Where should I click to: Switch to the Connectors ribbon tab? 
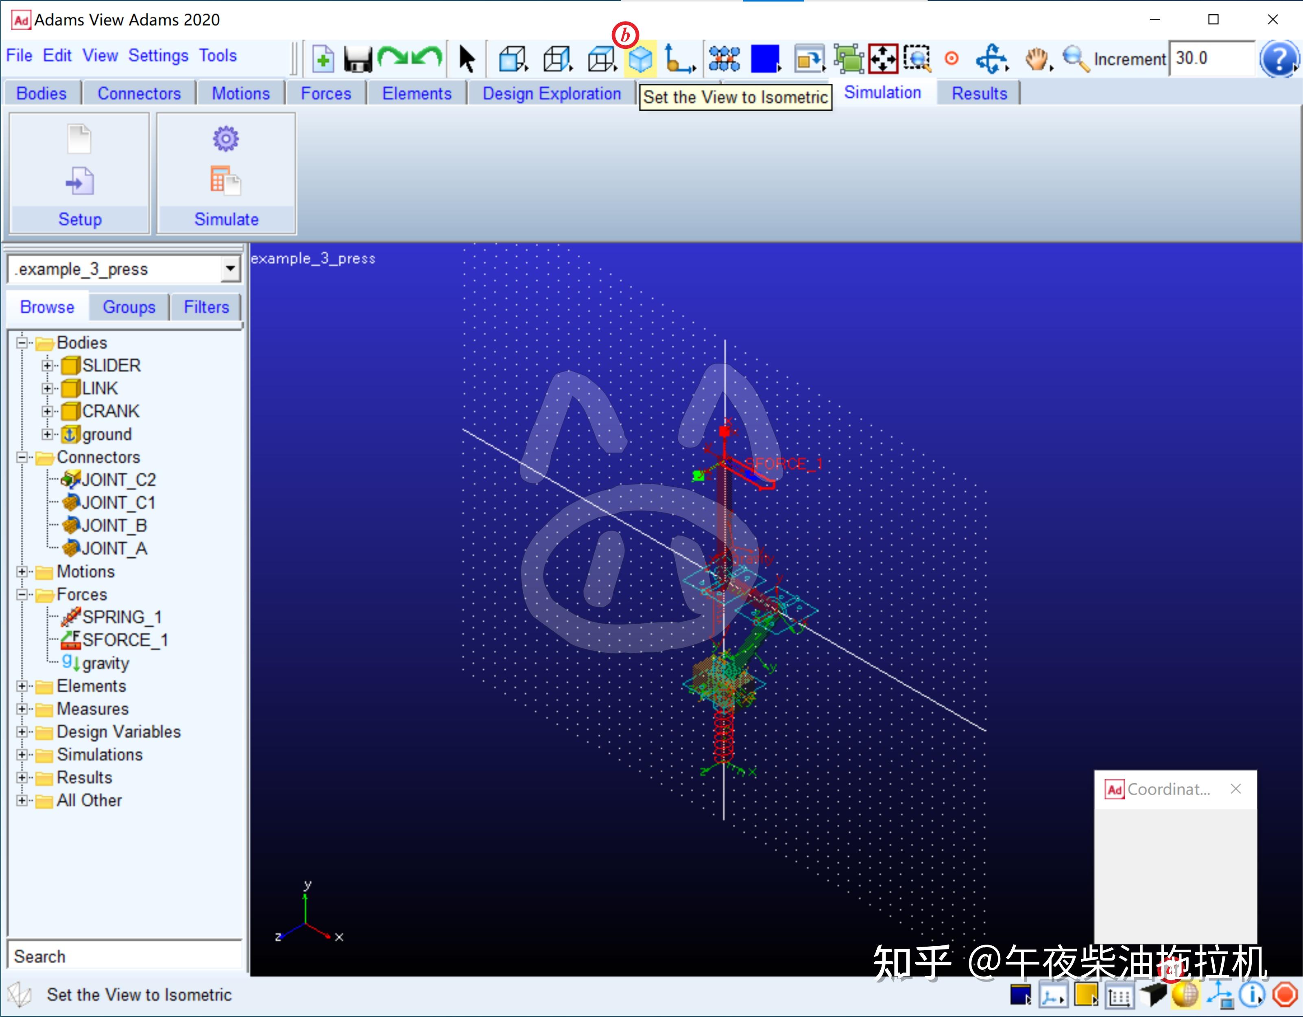tap(139, 94)
